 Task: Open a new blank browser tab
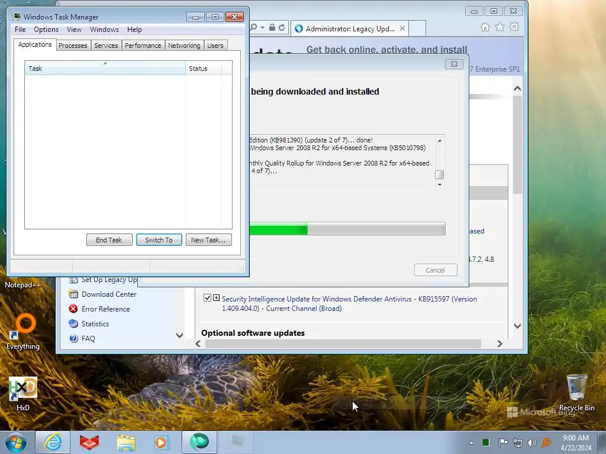417,28
